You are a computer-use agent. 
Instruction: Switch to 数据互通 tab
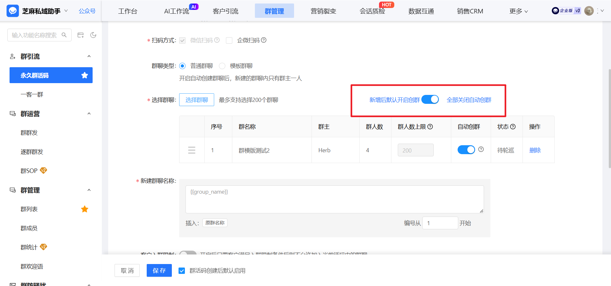[x=421, y=11]
